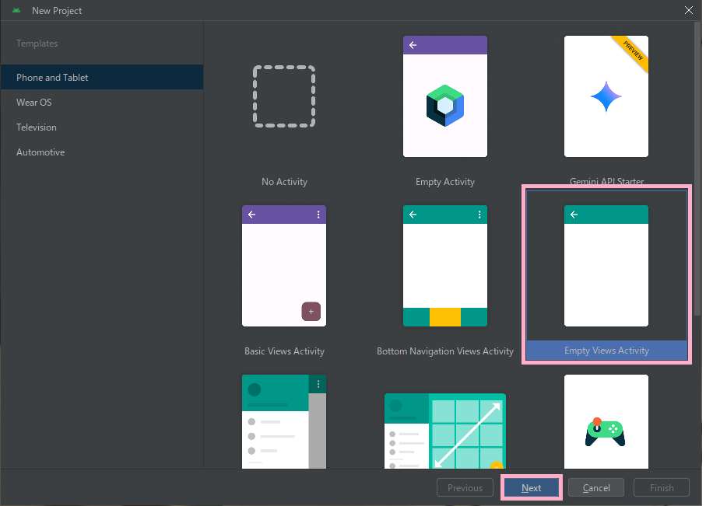Click the 'Empty Views Activity' label
Image resolution: width=727 pixels, height=506 pixels.
pyautogui.click(x=606, y=351)
